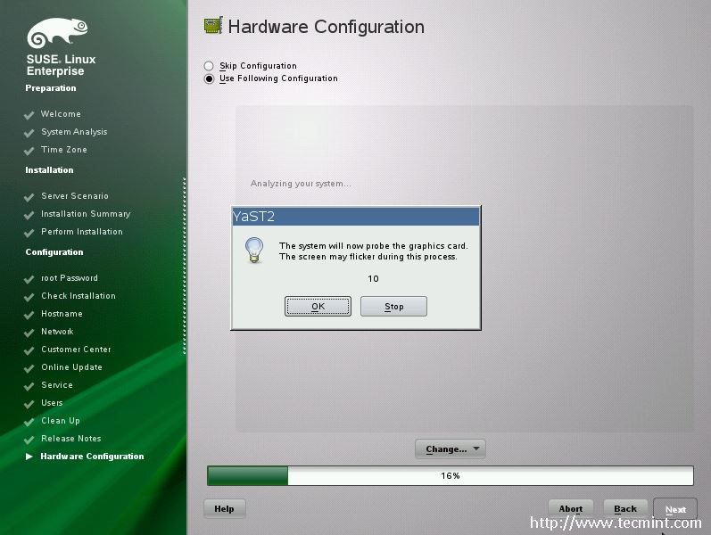Click the System Analysis step label

pyautogui.click(x=74, y=132)
